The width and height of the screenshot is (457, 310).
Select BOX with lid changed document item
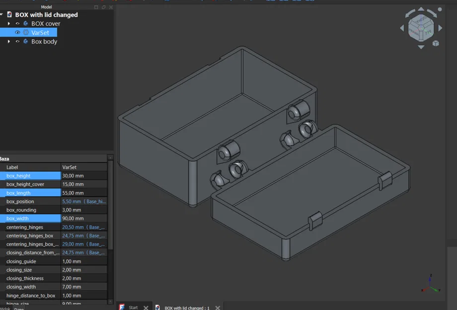46,14
